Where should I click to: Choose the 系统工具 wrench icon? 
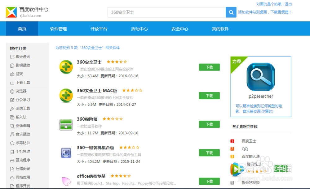click(12, 109)
